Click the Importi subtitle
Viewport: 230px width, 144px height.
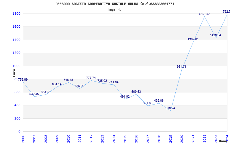click(115, 10)
